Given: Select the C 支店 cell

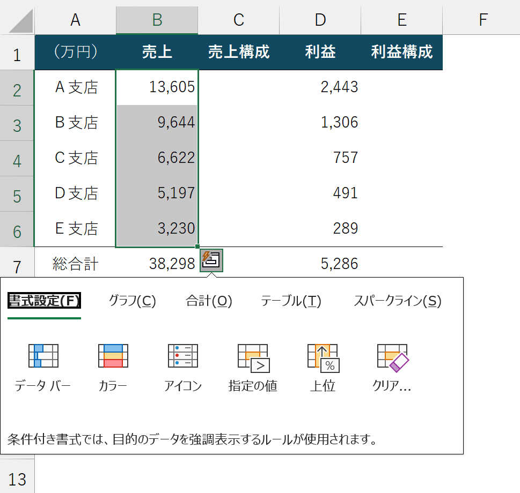Looking at the screenshot, I should pos(75,159).
